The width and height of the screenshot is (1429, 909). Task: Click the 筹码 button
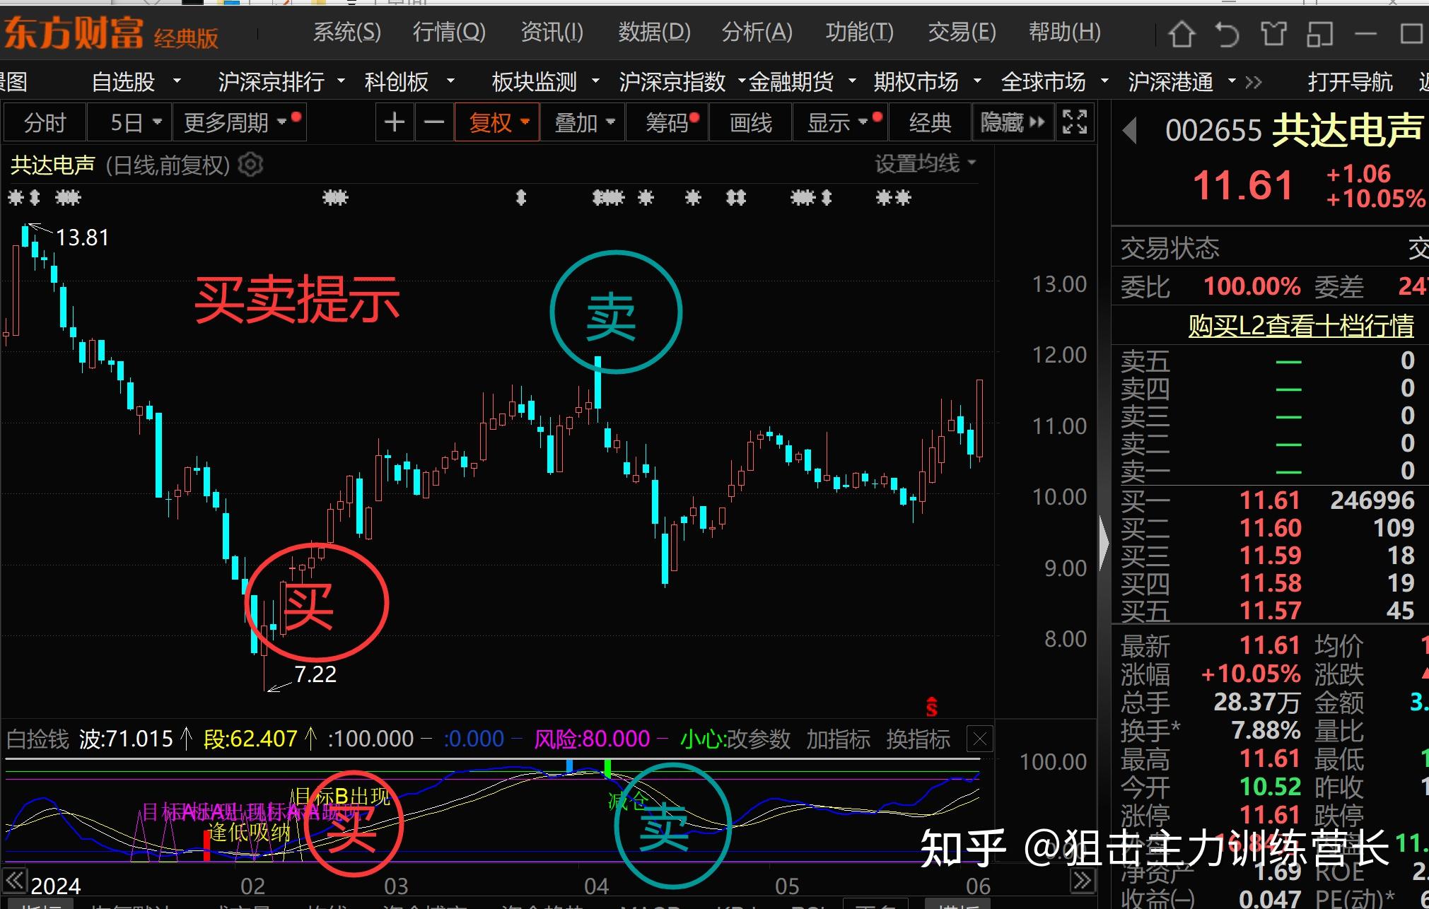click(x=667, y=122)
